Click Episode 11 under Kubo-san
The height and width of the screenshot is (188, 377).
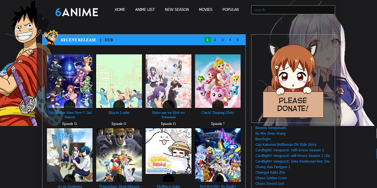(168, 124)
